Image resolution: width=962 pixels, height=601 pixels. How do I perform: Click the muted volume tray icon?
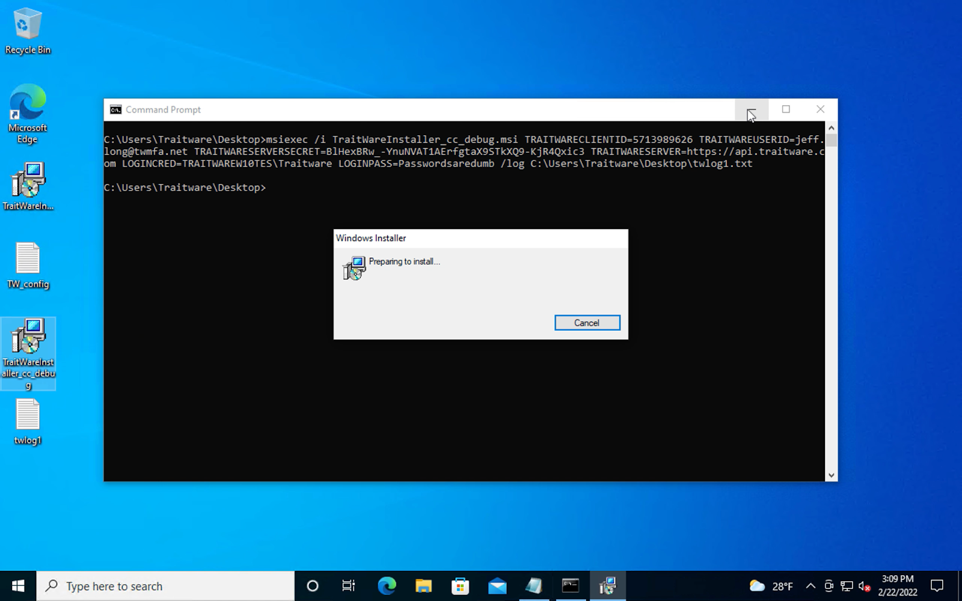865,586
